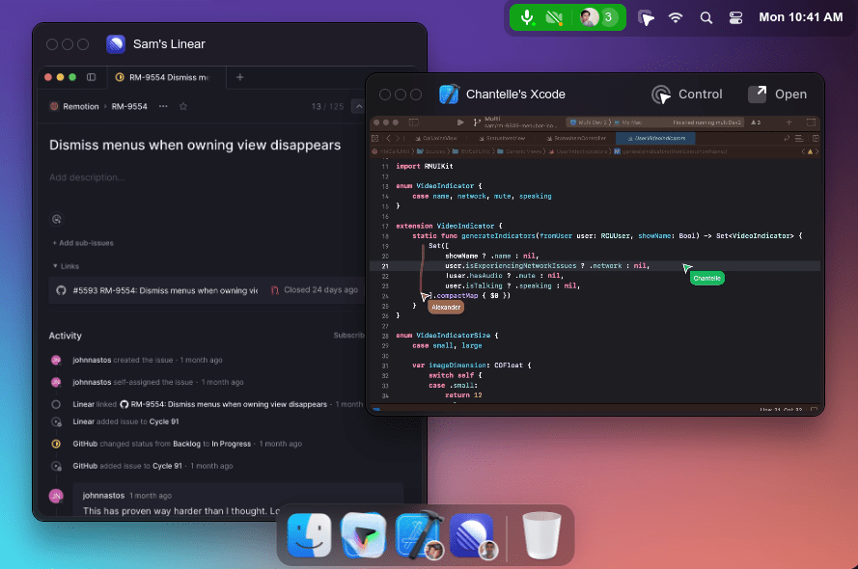Click the clock showing Mon 10:41 AM

coord(800,17)
